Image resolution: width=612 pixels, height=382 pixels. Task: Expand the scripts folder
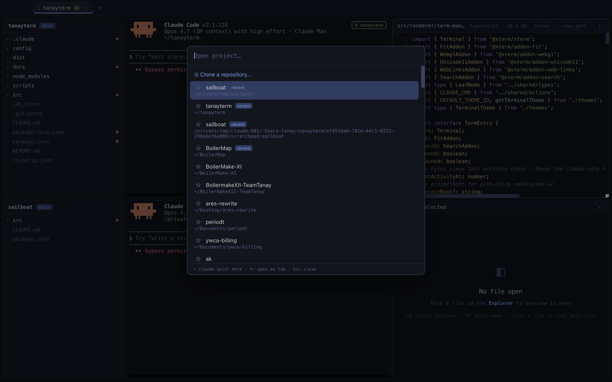tap(8, 86)
